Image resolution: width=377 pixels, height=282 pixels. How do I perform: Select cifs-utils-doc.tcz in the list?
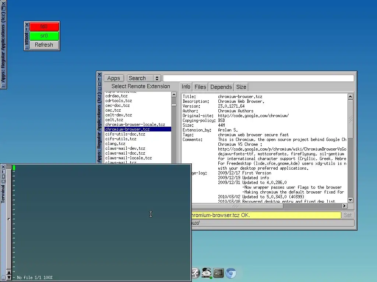[x=138, y=134]
